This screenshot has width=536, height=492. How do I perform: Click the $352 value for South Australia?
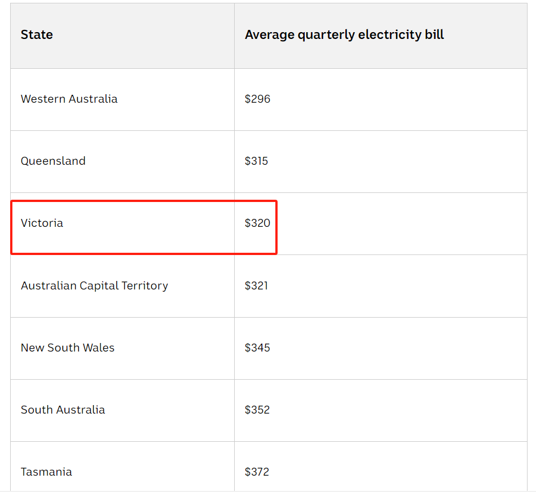coord(257,410)
